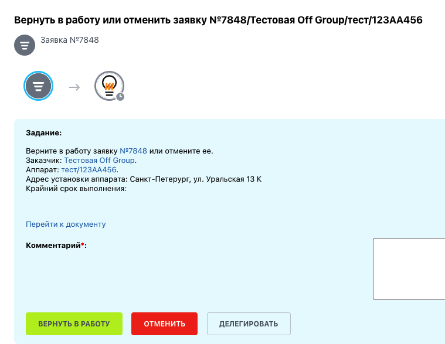Open customer link Тестовая Off Group
Screen dimensions: 445x344
coord(99,160)
